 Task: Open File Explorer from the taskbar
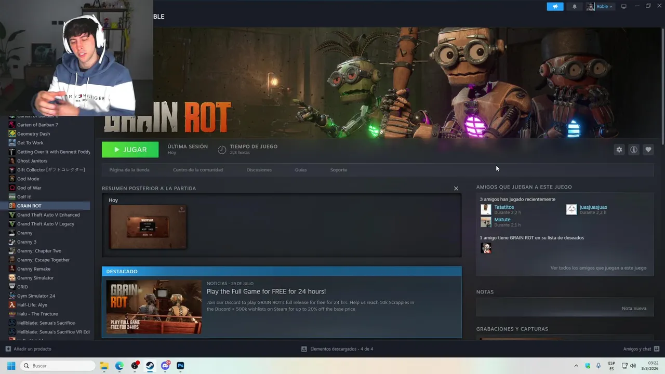point(104,366)
